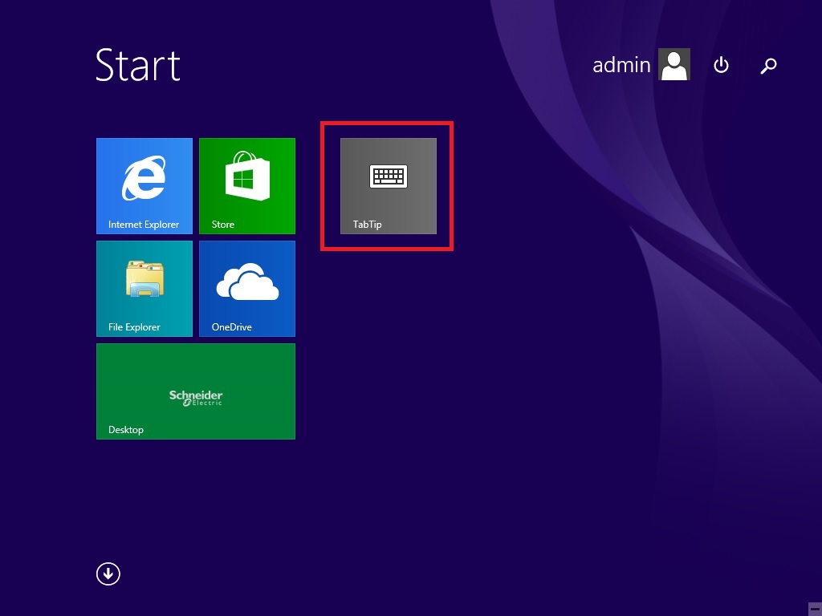The image size is (822, 616).
Task: Click the power options icon
Action: coord(722,65)
